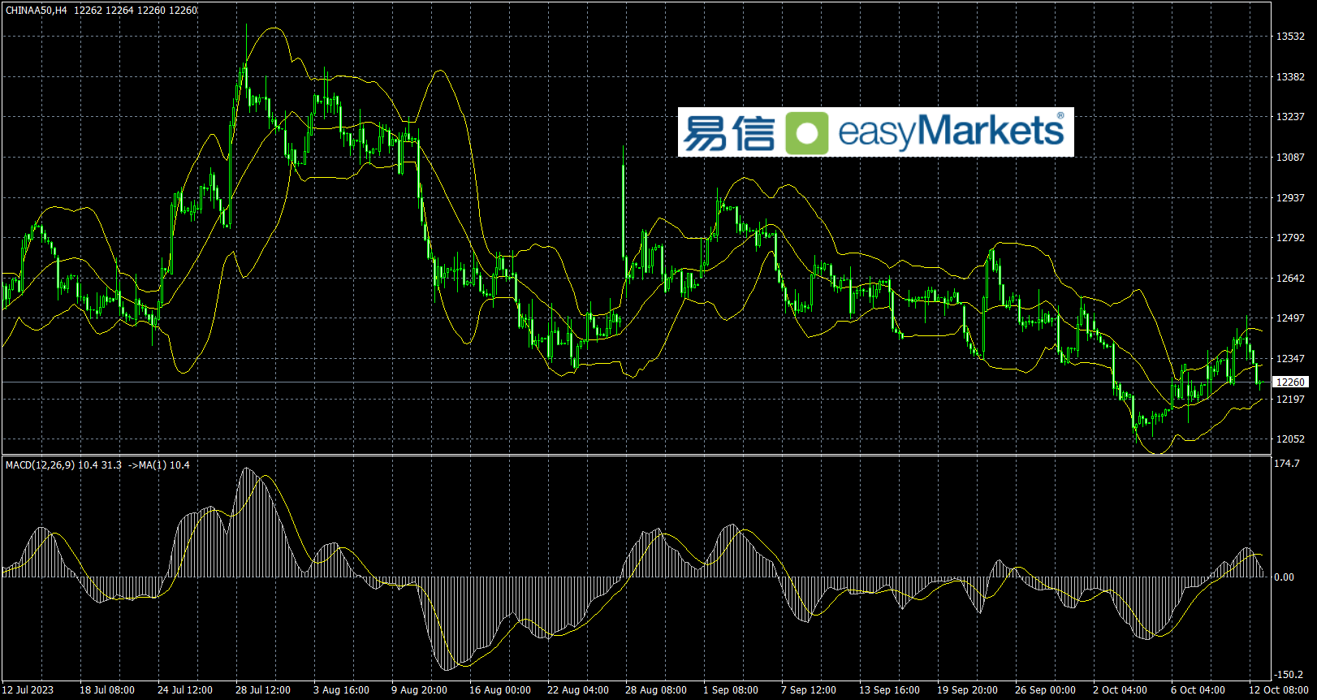Click the 12197 price axis label
Viewport: 1317px width, 700px height.
1290,400
